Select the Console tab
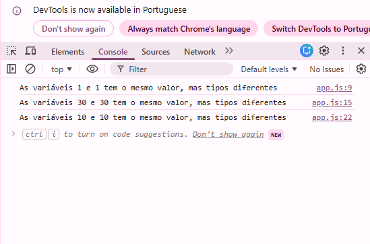The width and height of the screenshot is (370, 244). pos(113,52)
